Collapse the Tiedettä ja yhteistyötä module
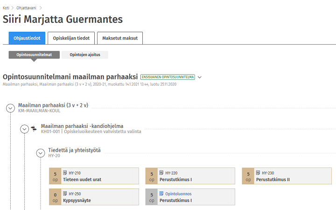Viewport: 336px width, 210px height. pyautogui.click(x=41, y=153)
